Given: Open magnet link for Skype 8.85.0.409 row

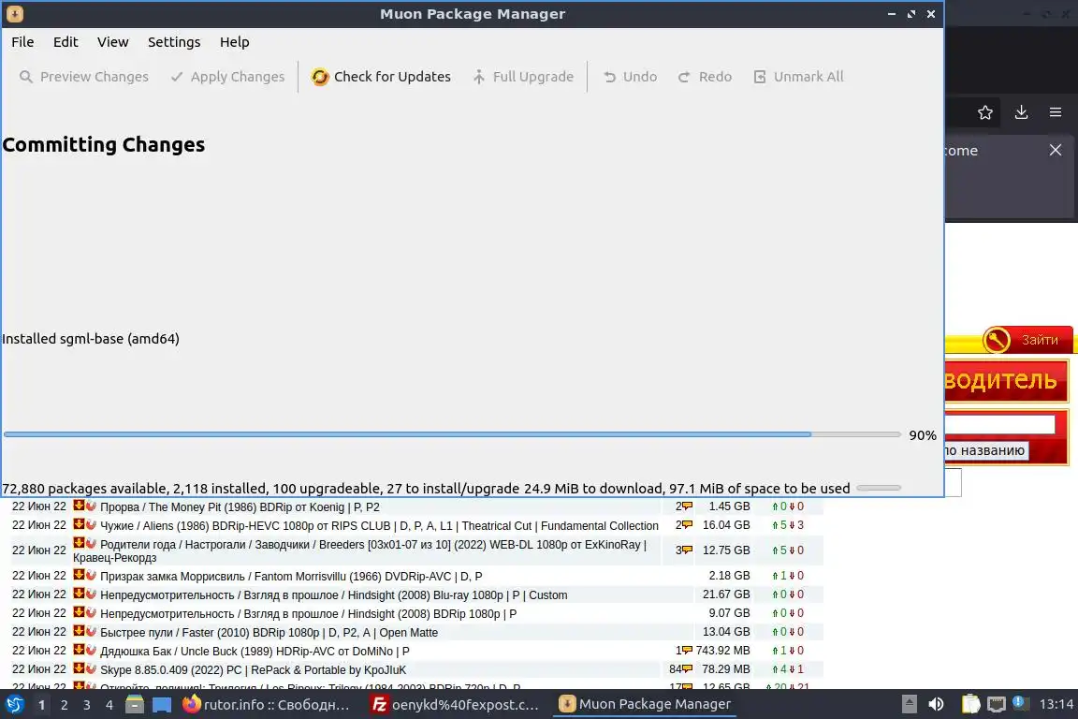Looking at the screenshot, I should [x=91, y=668].
